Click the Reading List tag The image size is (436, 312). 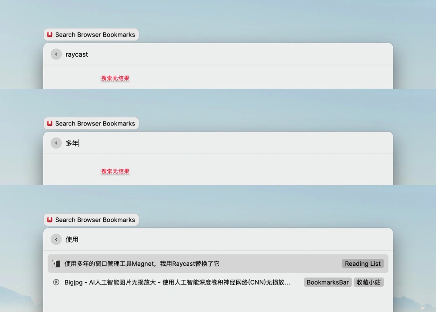363,264
